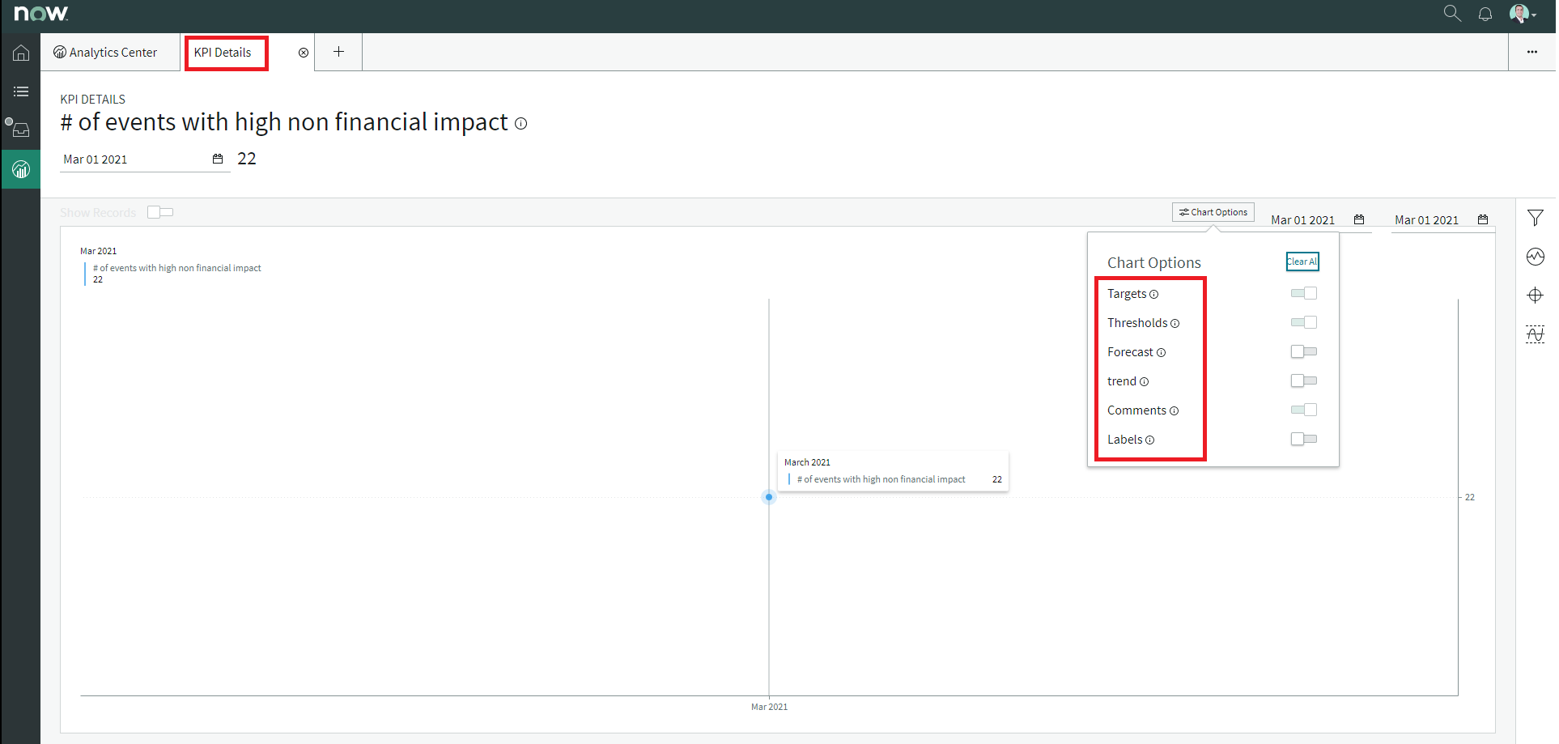This screenshot has width=1559, height=744.
Task: Click the crosshair target icon
Action: [1535, 295]
